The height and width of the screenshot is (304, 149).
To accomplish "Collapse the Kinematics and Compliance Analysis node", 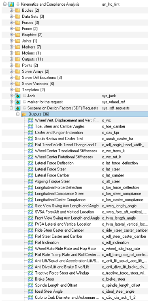I will coord(5,4).
